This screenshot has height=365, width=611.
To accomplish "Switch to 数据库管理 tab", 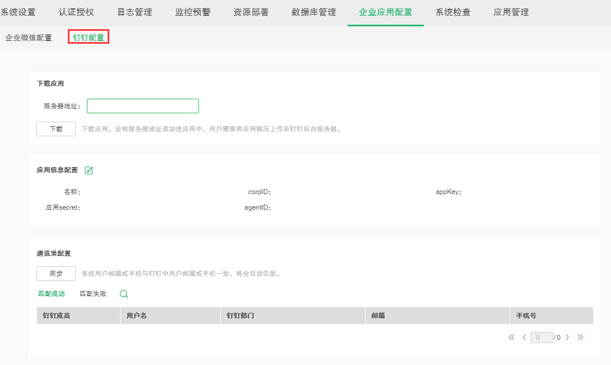I will pyautogui.click(x=314, y=12).
